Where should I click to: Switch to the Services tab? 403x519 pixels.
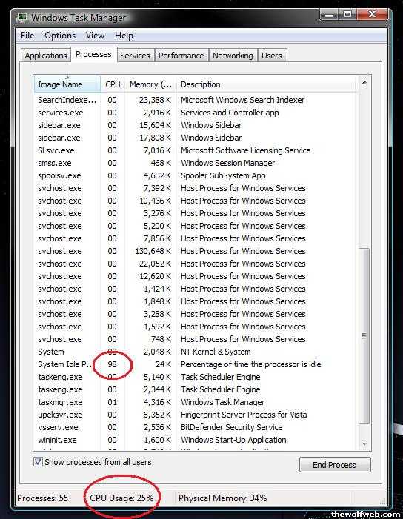(135, 56)
